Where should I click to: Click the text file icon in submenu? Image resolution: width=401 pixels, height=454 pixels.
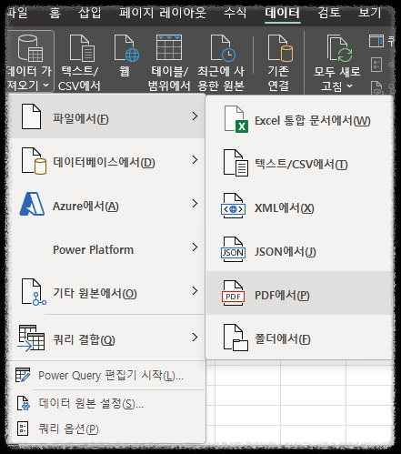[236, 163]
